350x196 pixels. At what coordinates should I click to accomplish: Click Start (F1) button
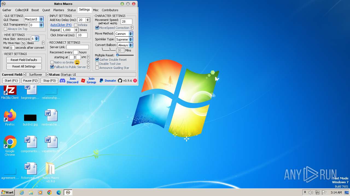click(x=11, y=81)
